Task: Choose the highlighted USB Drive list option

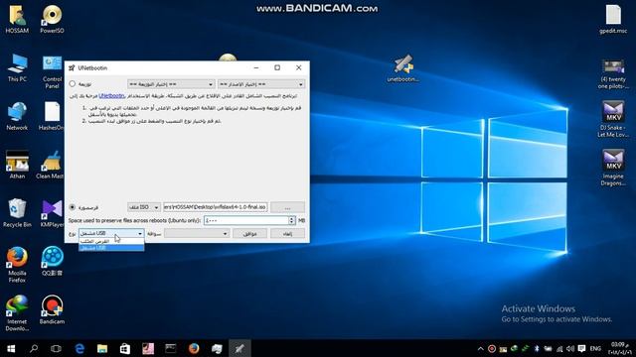Action: click(x=111, y=248)
